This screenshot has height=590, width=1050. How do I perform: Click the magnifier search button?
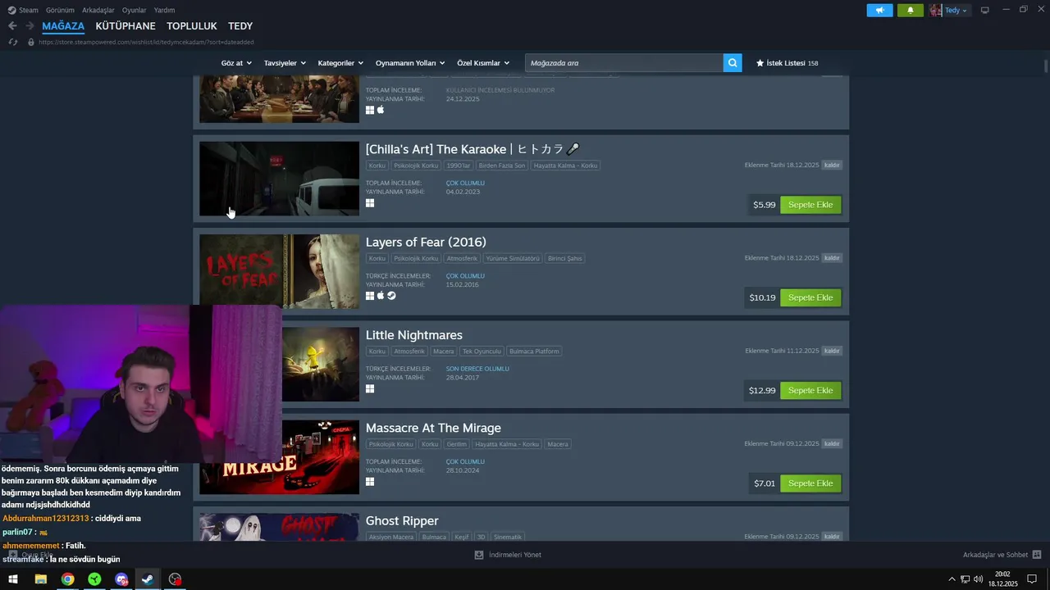733,62
